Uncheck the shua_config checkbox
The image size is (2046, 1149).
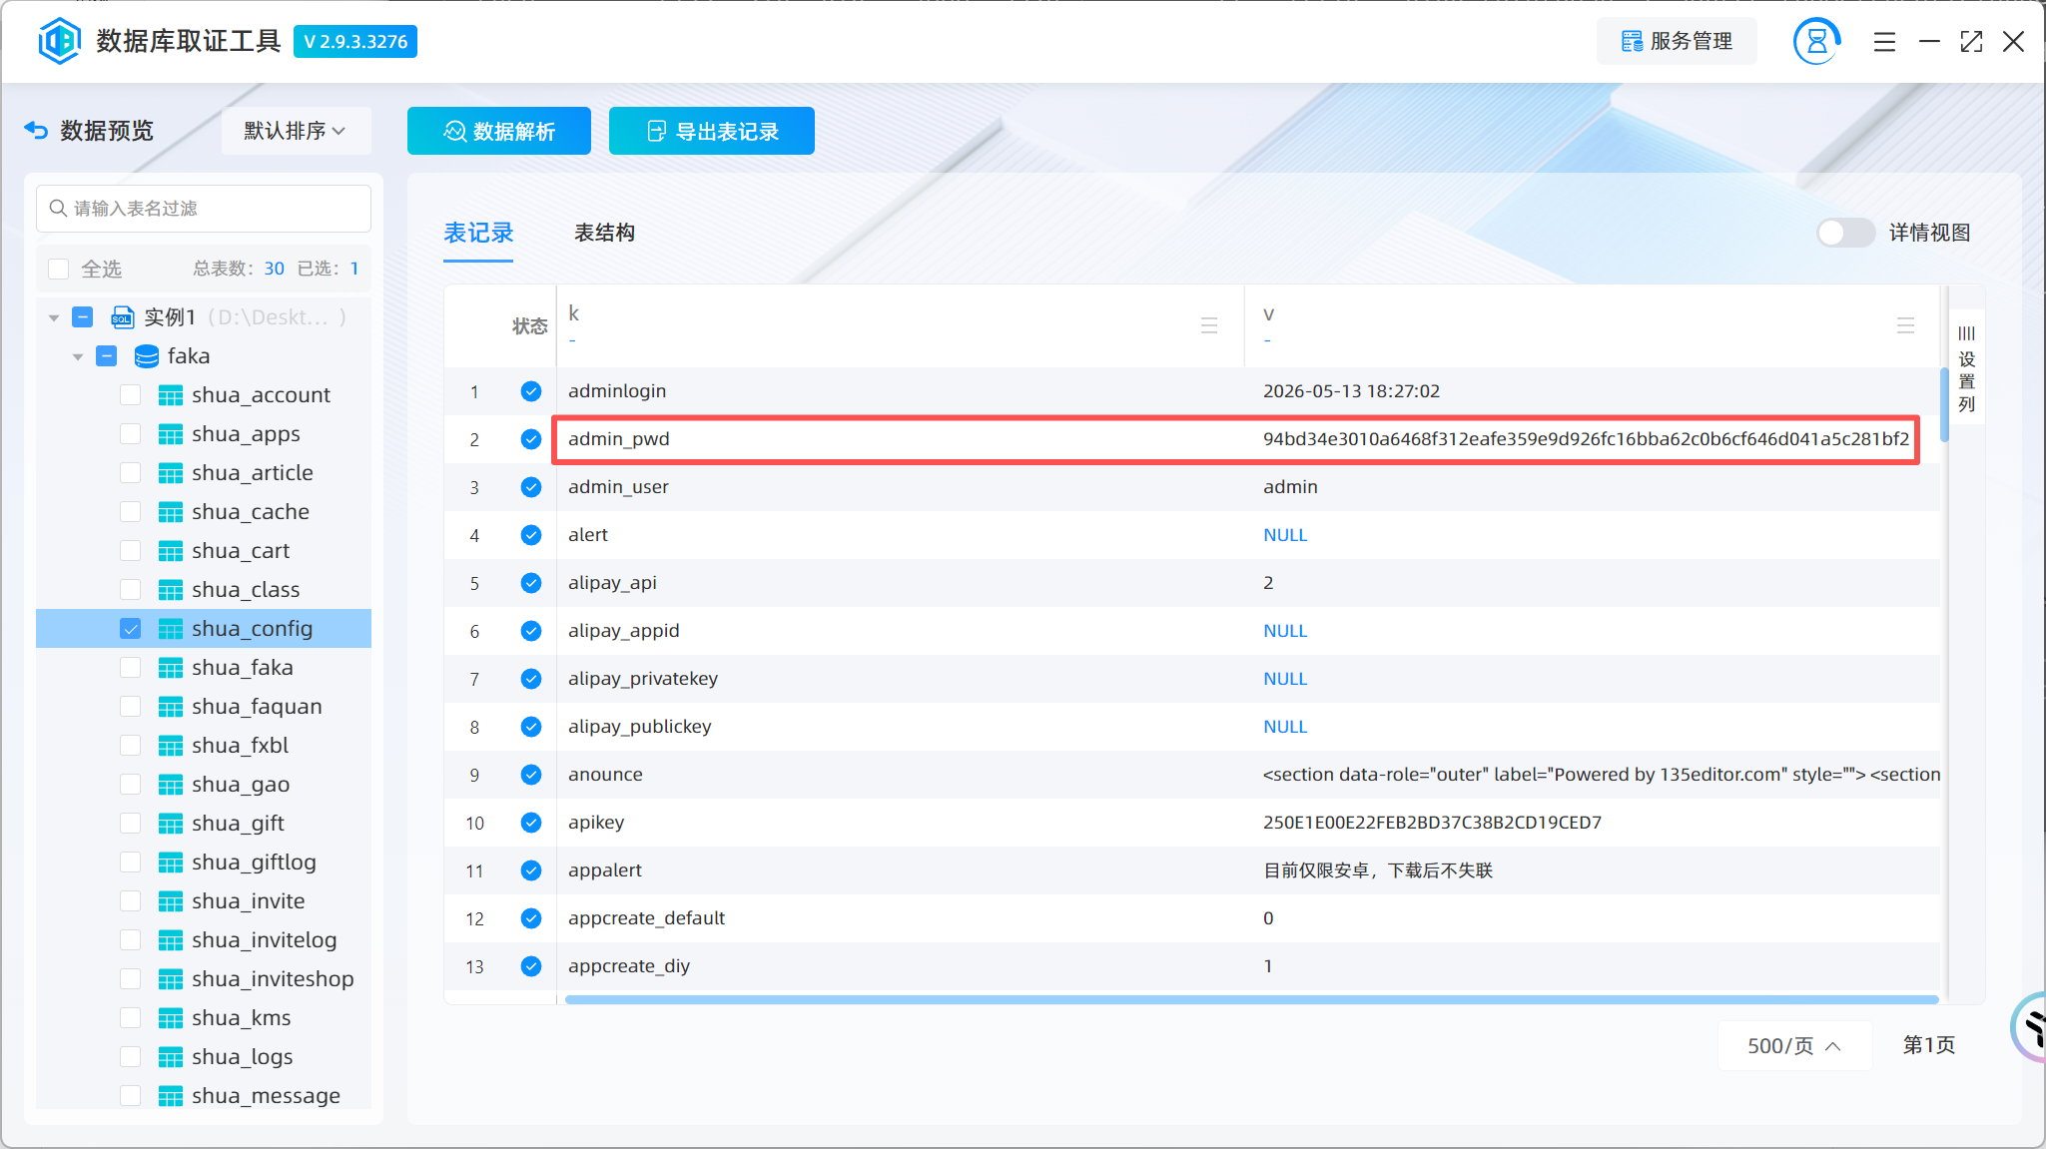pyautogui.click(x=130, y=629)
